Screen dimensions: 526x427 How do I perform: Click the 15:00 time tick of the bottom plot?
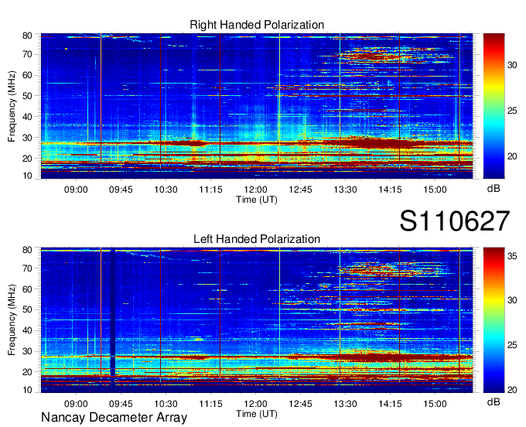point(435,404)
